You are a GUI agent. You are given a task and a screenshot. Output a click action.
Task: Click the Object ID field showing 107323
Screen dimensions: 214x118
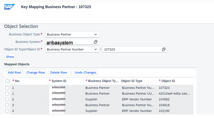tap(135, 49)
